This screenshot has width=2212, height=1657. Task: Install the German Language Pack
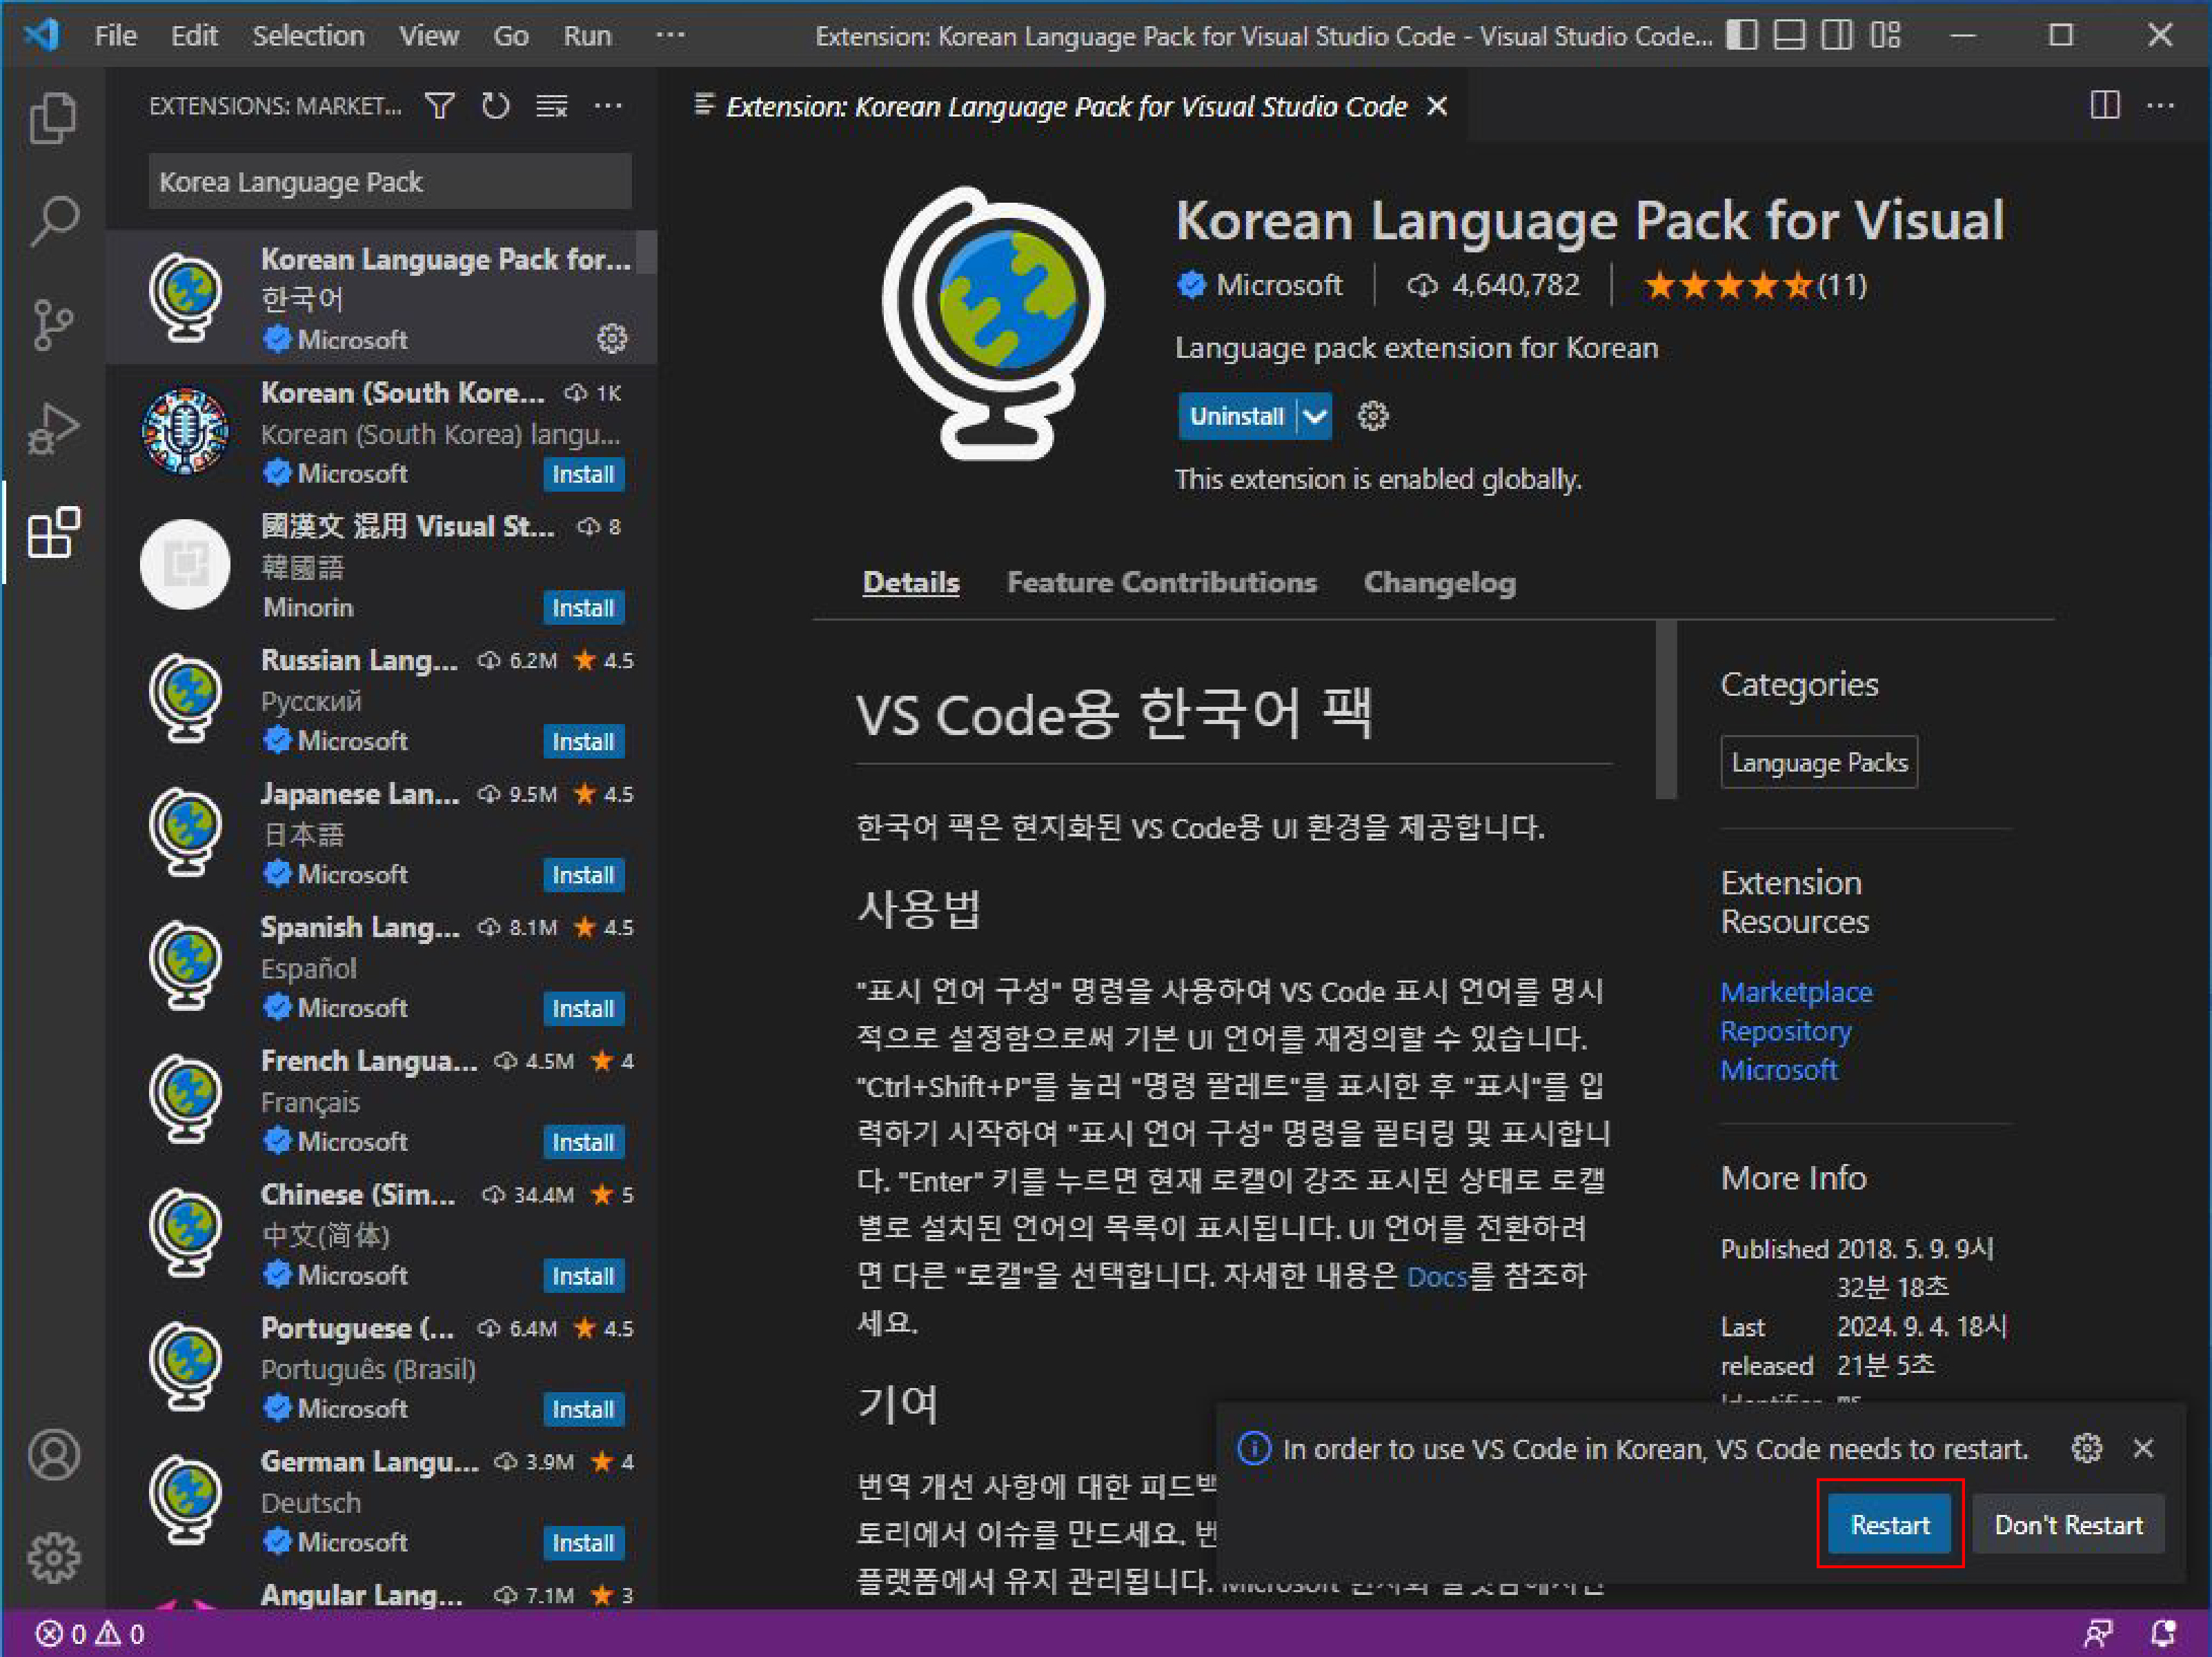tap(584, 1542)
